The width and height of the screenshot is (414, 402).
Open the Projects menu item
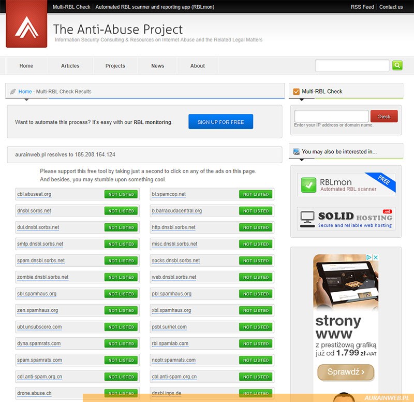tap(115, 66)
